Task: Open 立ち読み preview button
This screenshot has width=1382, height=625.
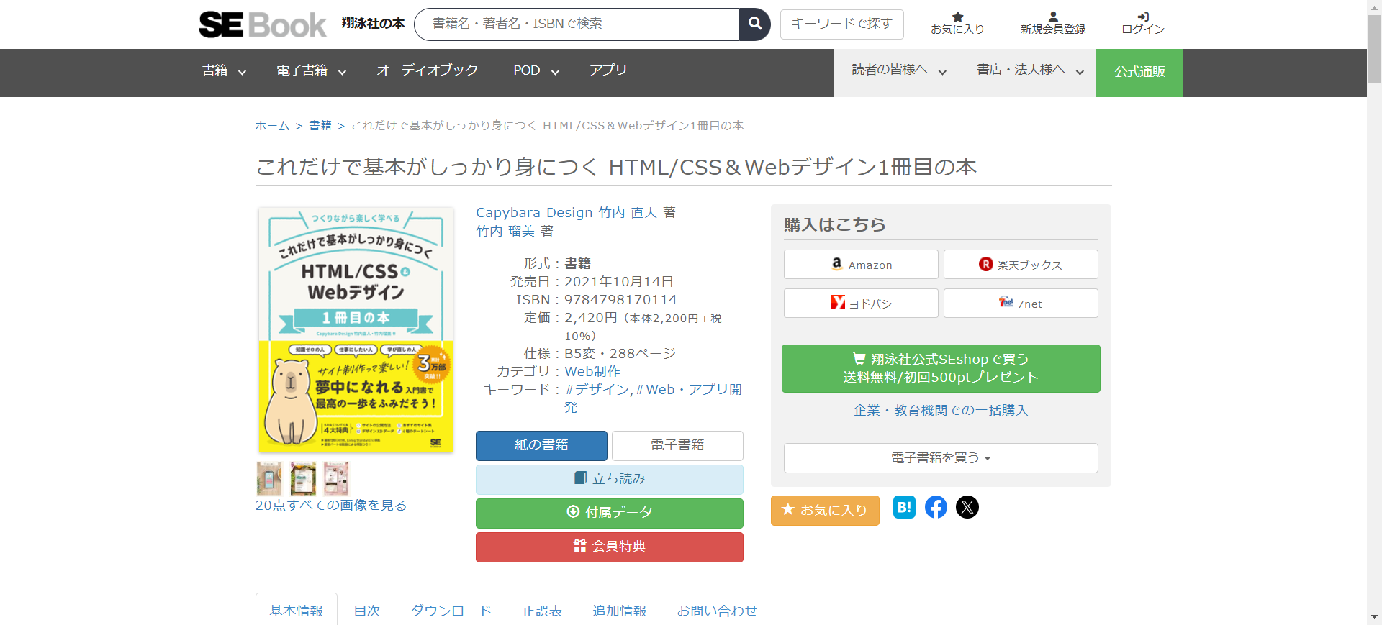Action: coord(609,479)
